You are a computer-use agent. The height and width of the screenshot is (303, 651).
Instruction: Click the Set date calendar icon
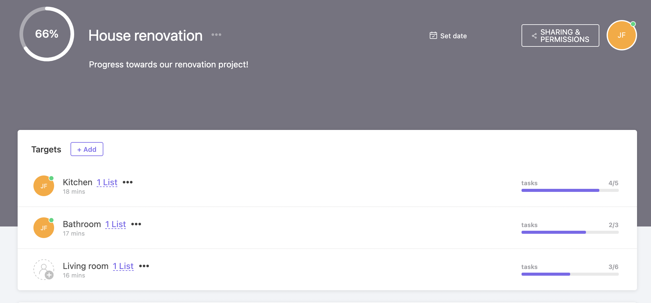coord(433,36)
